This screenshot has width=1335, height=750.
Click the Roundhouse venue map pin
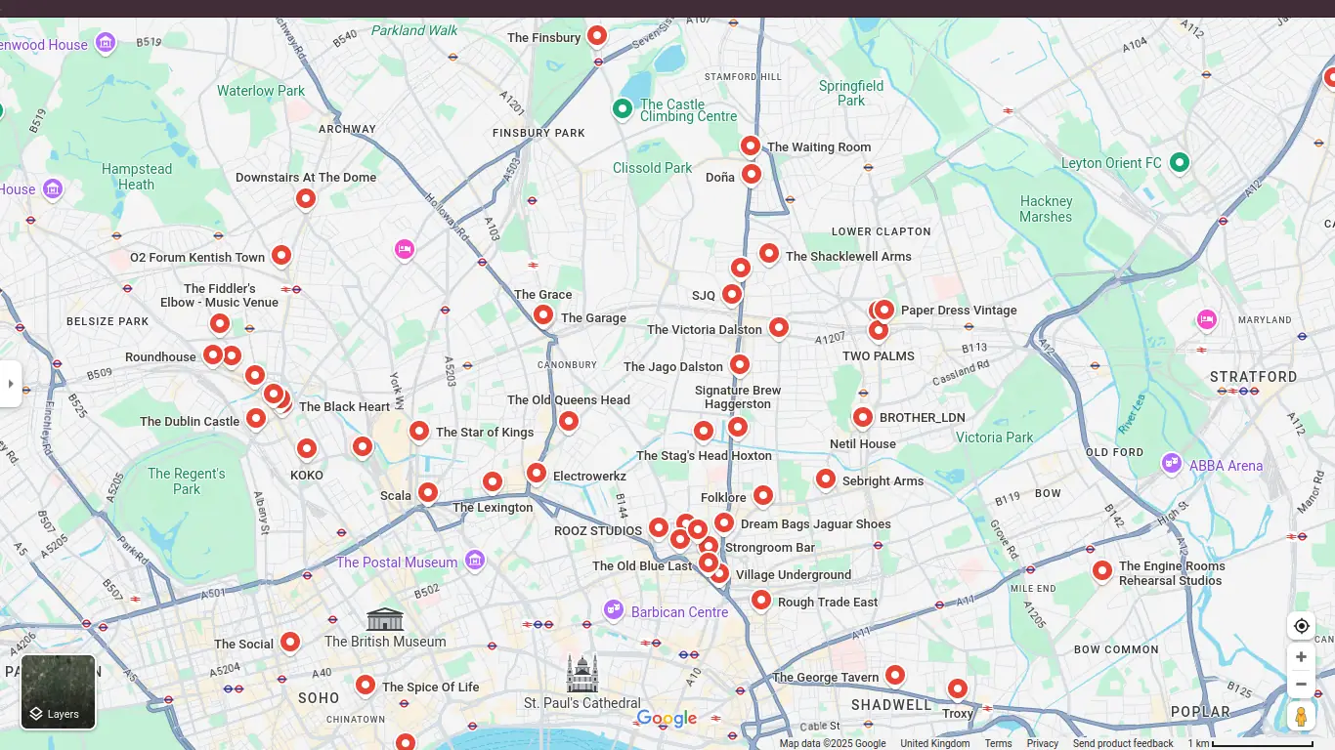[213, 354]
